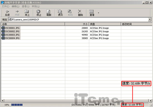Viewport: 153px width, 107px height.
Task: Click the horizontal scrollbar right arrow
Action: (x=150, y=101)
